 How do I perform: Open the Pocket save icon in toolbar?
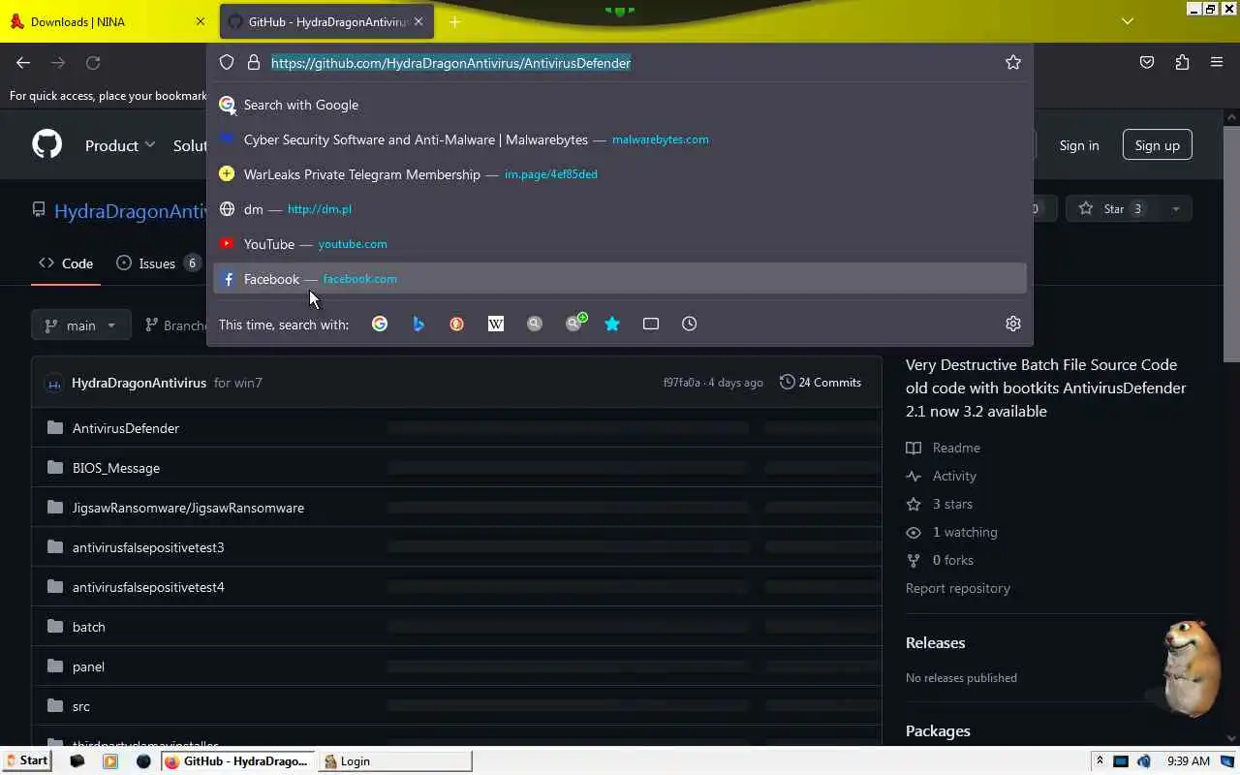[x=1147, y=63]
